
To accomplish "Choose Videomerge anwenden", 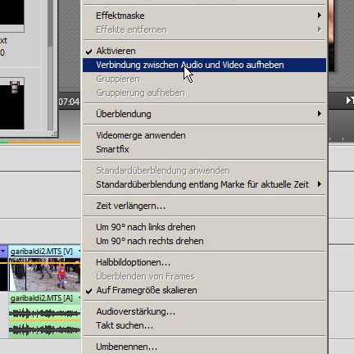I will (204, 135).
